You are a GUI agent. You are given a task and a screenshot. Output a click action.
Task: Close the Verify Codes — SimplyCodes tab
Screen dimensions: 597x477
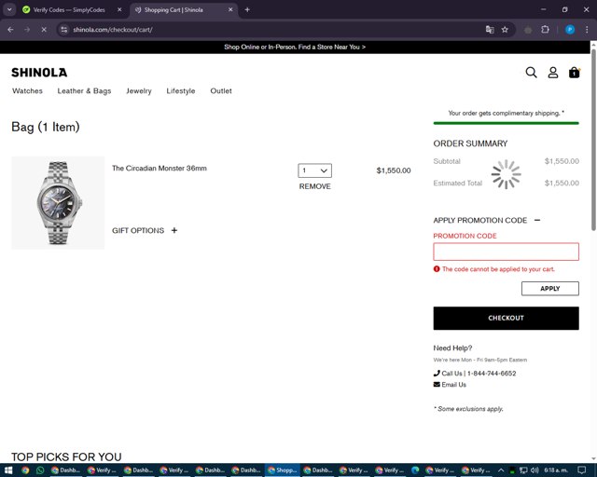[x=119, y=10]
